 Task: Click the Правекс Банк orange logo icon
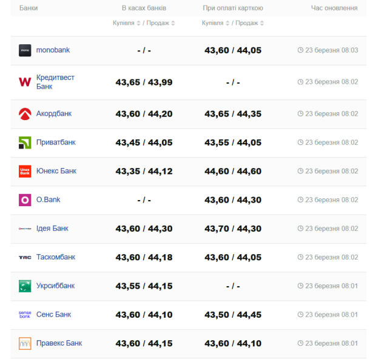point(25,343)
